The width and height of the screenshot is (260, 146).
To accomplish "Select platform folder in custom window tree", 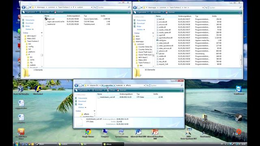I will 32,52.
